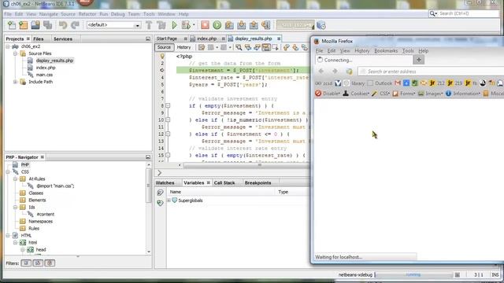Click the Save All toolbar icon
Screen dimensions: 504x283
47,25
